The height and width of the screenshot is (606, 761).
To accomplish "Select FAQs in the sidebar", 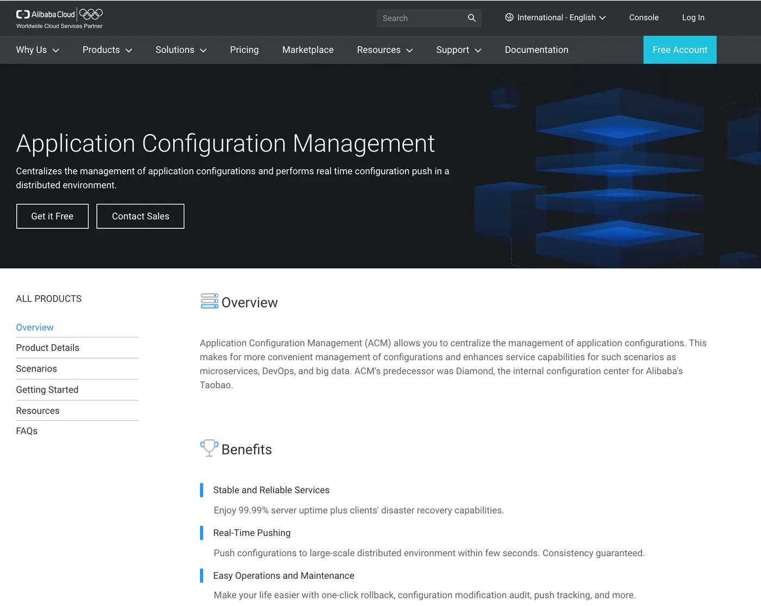I will tap(27, 431).
